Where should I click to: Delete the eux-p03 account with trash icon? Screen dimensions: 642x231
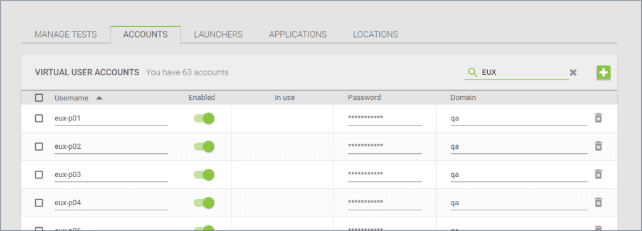click(x=598, y=175)
